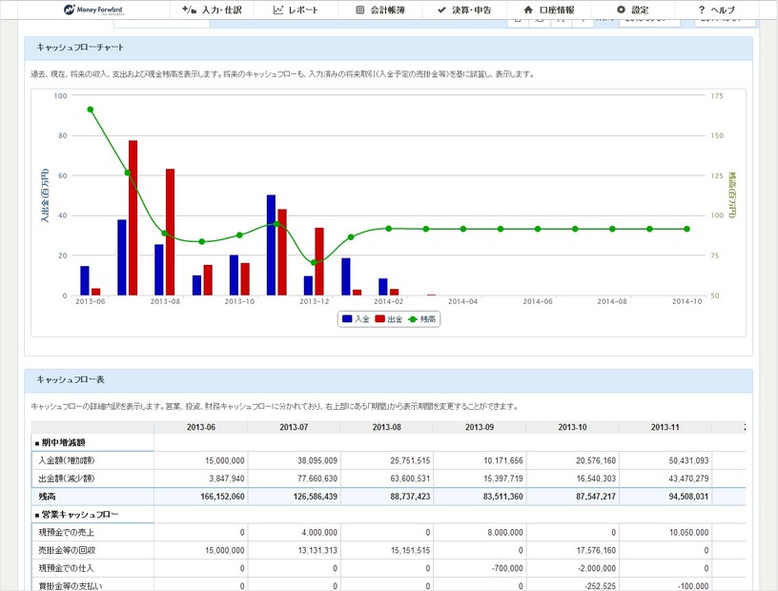The width and height of the screenshot is (778, 591).
Task: Open the ヘルプ question mark menu
Action: [x=716, y=10]
